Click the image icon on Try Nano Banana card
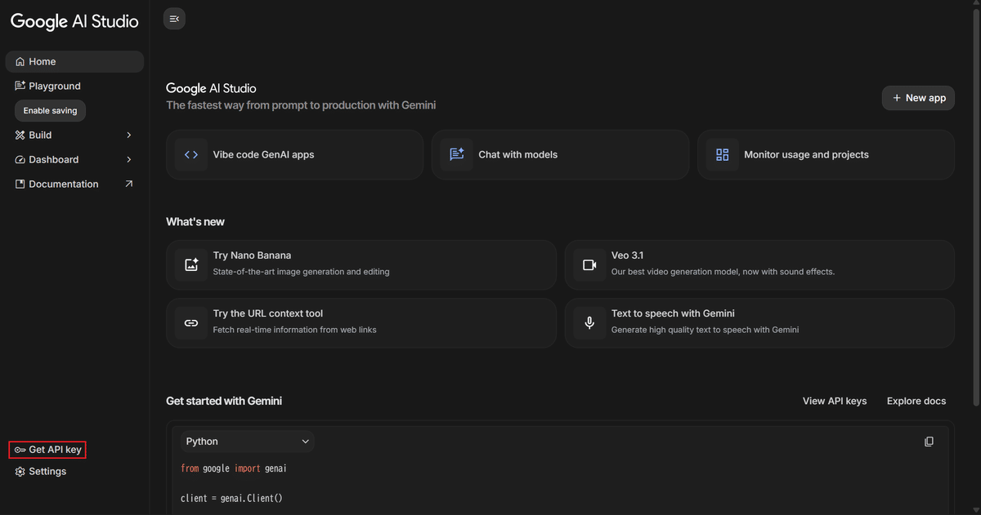 pos(190,264)
